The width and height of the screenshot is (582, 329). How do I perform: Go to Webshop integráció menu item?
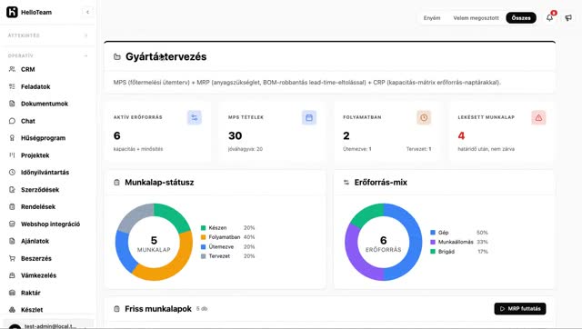(51, 224)
